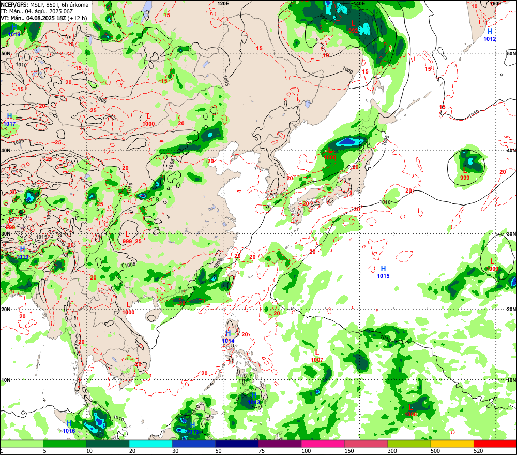Click the legend value '150'
This screenshot has height=455, width=517.
point(349,451)
